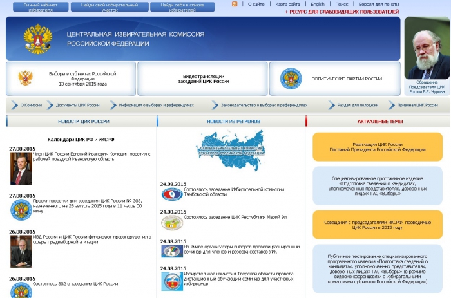Open Политические партии России banner

coord(335,79)
